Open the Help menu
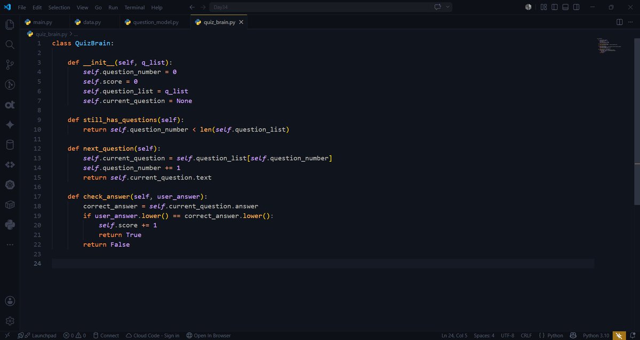The width and height of the screenshot is (640, 340). [157, 7]
